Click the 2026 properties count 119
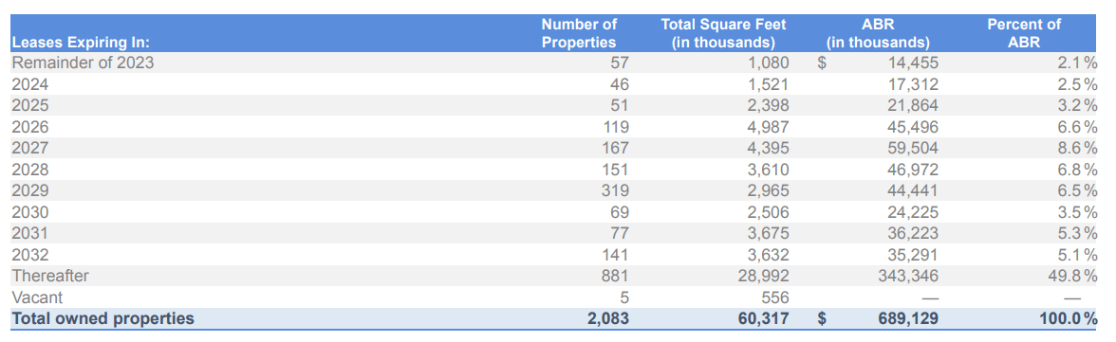Screen dimensions: 1116x342 point(616,127)
